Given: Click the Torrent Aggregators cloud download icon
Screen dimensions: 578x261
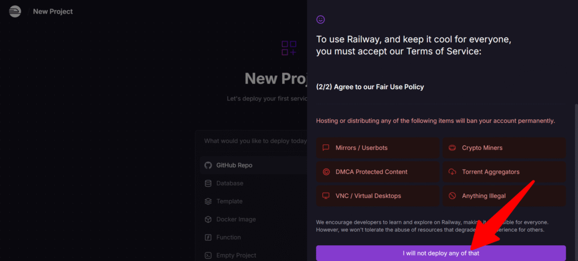Looking at the screenshot, I should point(452,172).
